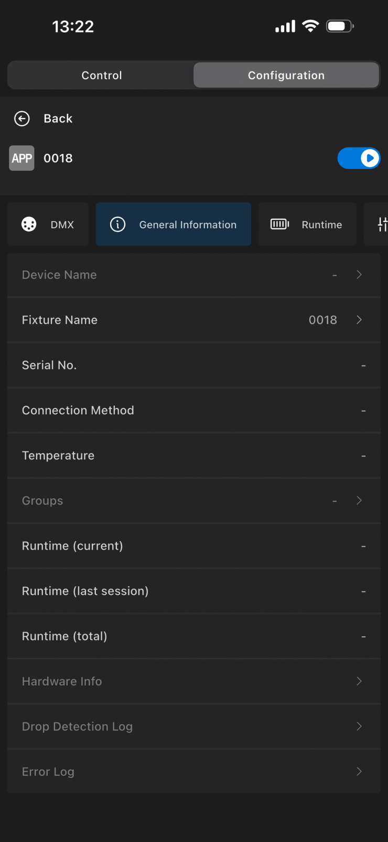The height and width of the screenshot is (842, 388).
Task: Tap the APP fixture badge icon
Action: (x=21, y=158)
